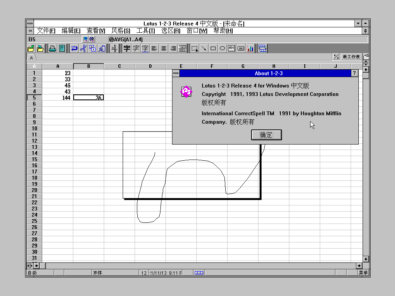The height and width of the screenshot is (296, 395).
Task: Click the 新工作表 new sheet button
Action: coord(351,57)
